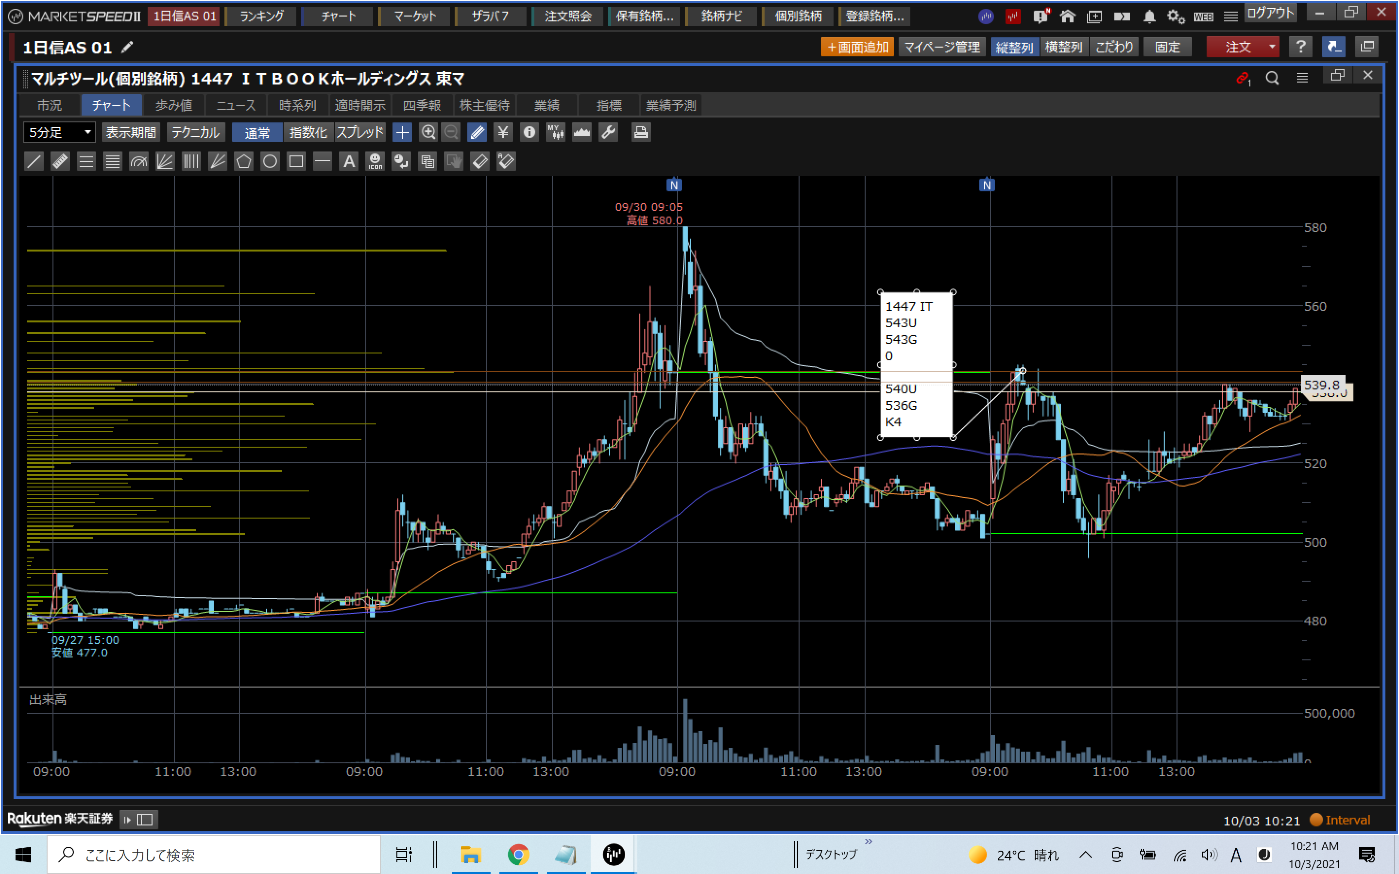Image resolution: width=1399 pixels, height=874 pixels.
Task: Select the trend line drawing tool
Action: pyautogui.click(x=34, y=161)
